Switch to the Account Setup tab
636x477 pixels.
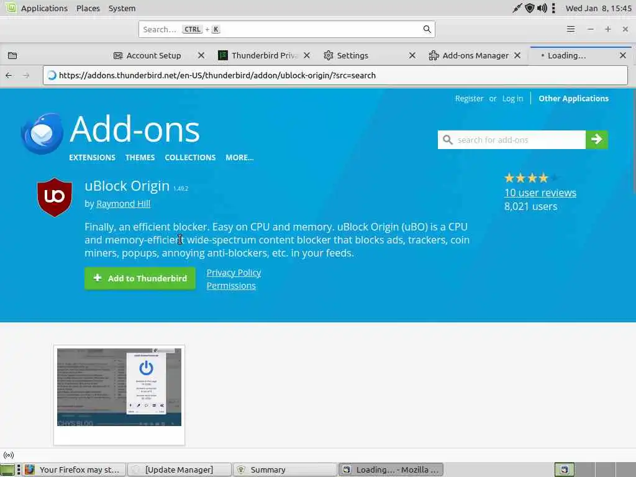pos(153,55)
